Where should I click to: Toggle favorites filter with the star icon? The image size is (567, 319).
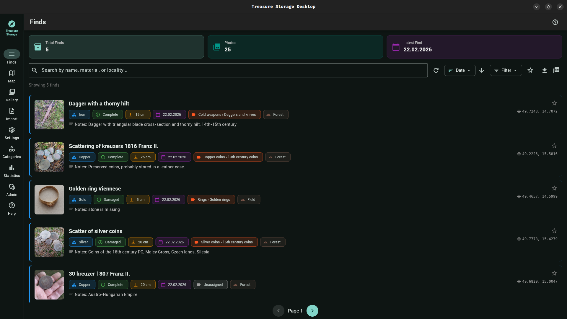pyautogui.click(x=530, y=70)
